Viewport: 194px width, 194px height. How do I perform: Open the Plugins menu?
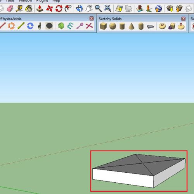point(42,1)
